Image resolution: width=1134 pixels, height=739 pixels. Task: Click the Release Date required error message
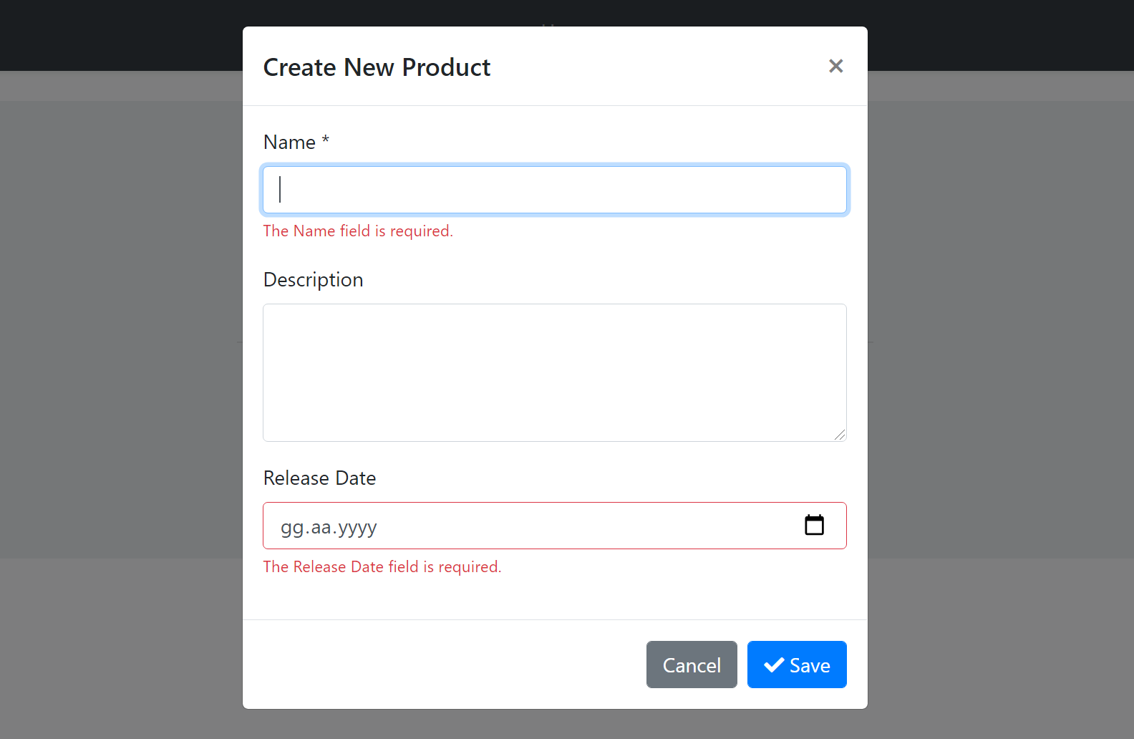point(382,567)
